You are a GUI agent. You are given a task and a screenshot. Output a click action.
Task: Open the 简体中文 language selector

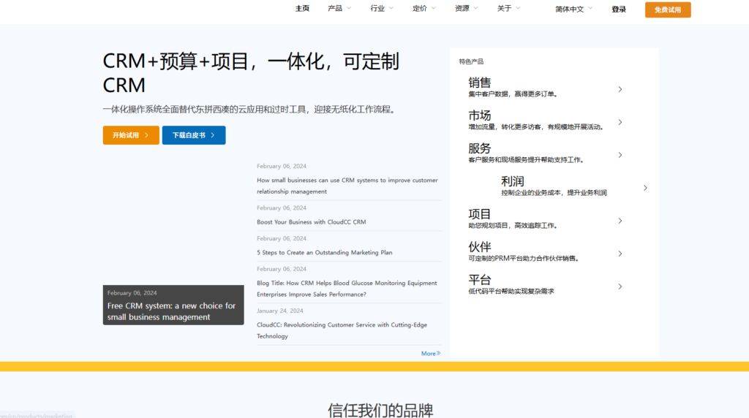[573, 9]
